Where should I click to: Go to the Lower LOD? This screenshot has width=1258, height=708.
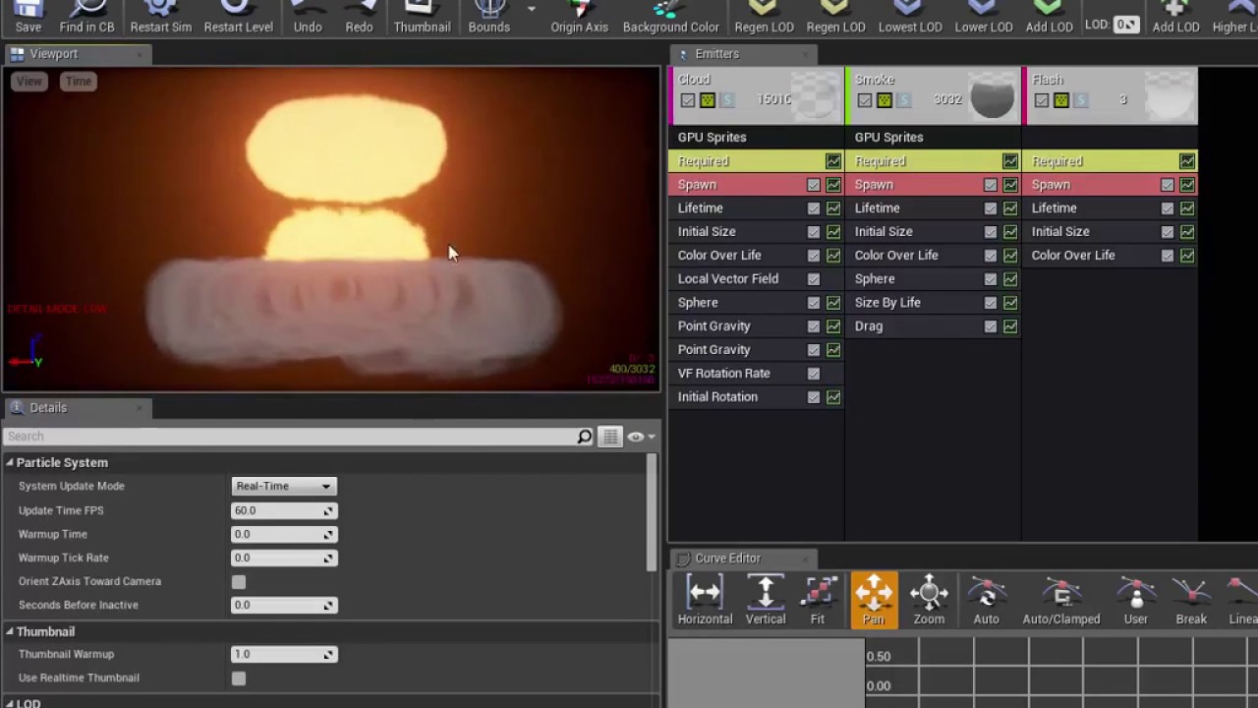pos(984,17)
